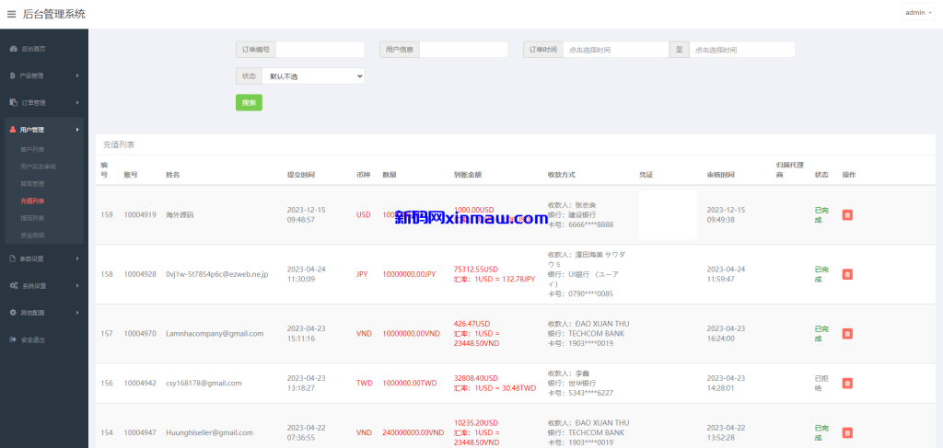Open the voucher thumbnail of order 159
The width and height of the screenshot is (943, 448).
click(669, 215)
